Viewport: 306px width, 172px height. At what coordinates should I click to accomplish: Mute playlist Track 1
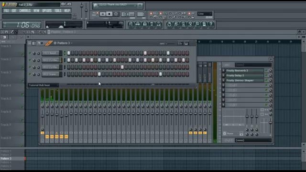click(x=22, y=55)
